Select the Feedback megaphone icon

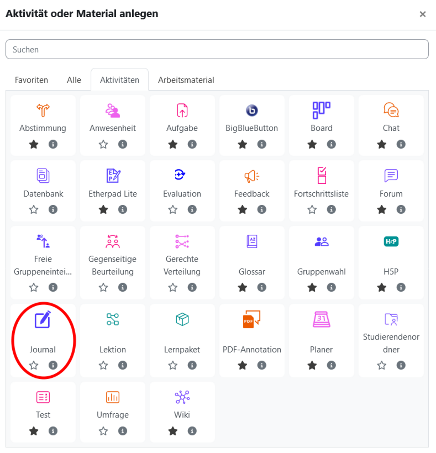[x=252, y=176]
